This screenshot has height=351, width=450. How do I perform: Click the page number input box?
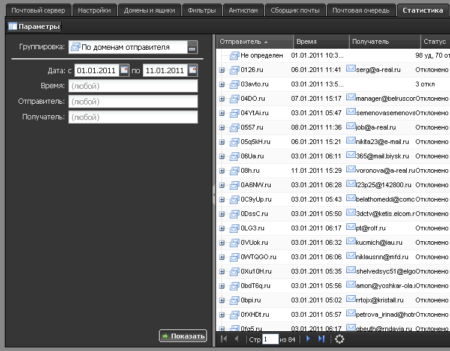click(270, 339)
